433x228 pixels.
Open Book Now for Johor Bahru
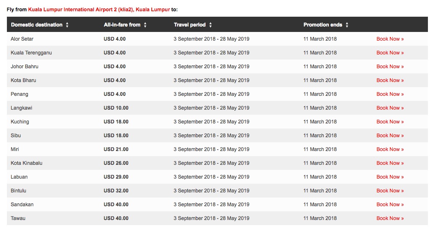390,66
